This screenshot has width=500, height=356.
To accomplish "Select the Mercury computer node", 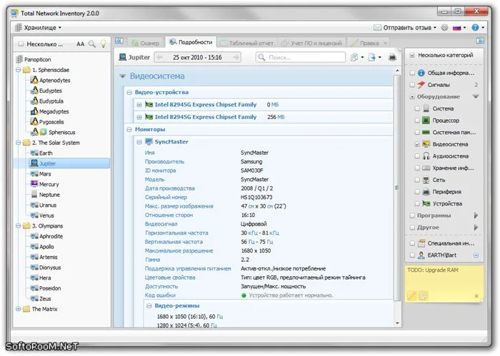I will coord(49,184).
